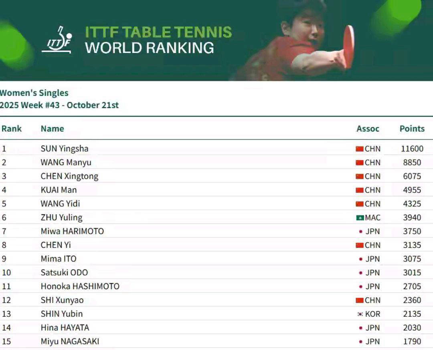Sort the table by the Rank column header
The height and width of the screenshot is (350, 433).
coord(12,129)
